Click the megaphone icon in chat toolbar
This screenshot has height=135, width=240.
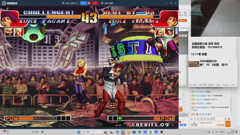(195, 119)
